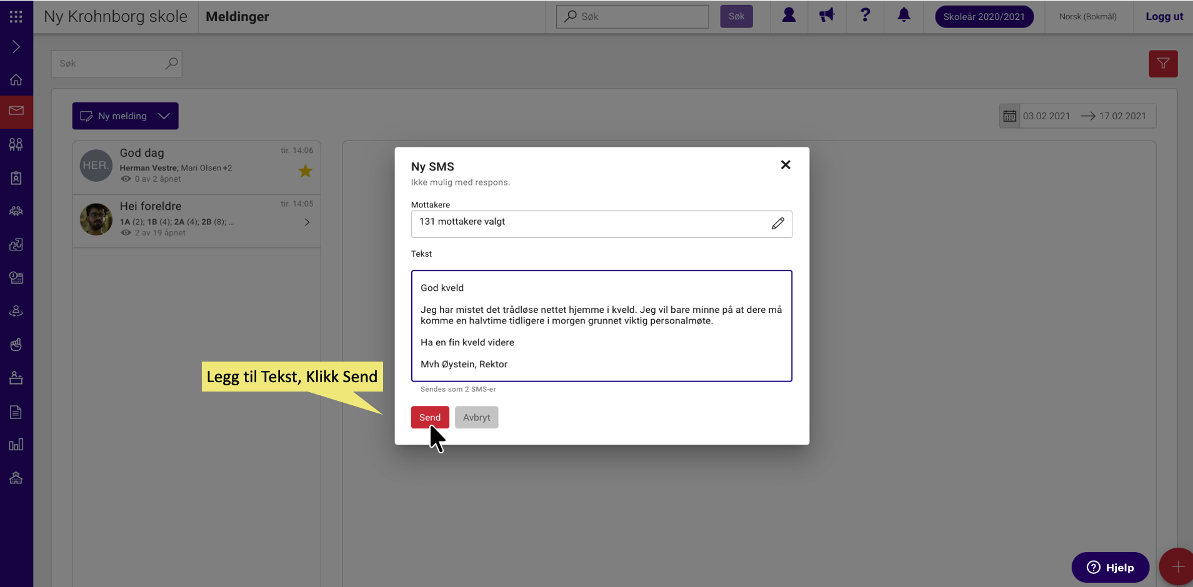The height and width of the screenshot is (587, 1193).
Task: Open the God dag message
Action: [x=197, y=167]
